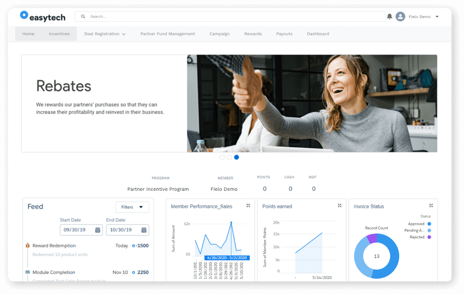The image size is (464, 294).
Task: Click the End Date field
Action: click(x=128, y=230)
